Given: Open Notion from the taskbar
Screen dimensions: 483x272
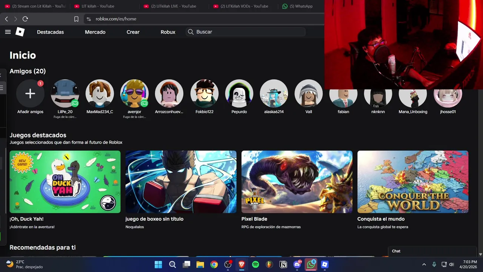Looking at the screenshot, I should pos(283,264).
